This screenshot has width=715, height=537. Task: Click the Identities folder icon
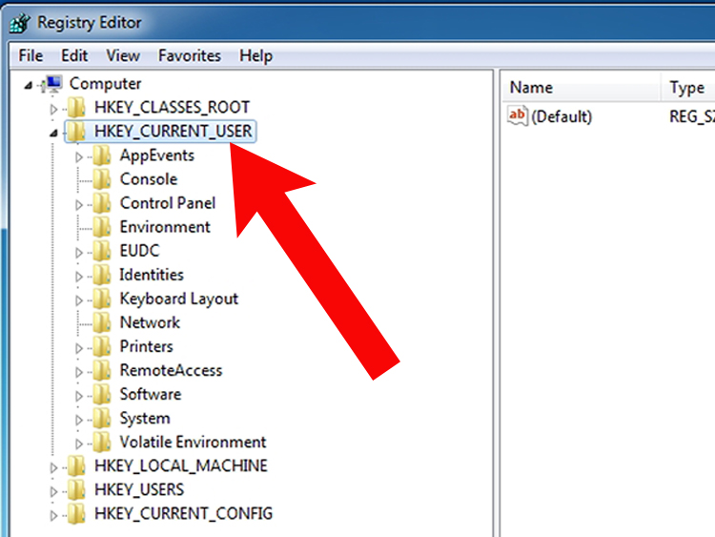pos(102,275)
